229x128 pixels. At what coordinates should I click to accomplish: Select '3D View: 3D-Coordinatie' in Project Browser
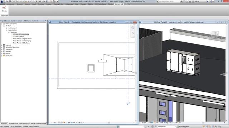[x=21, y=34]
